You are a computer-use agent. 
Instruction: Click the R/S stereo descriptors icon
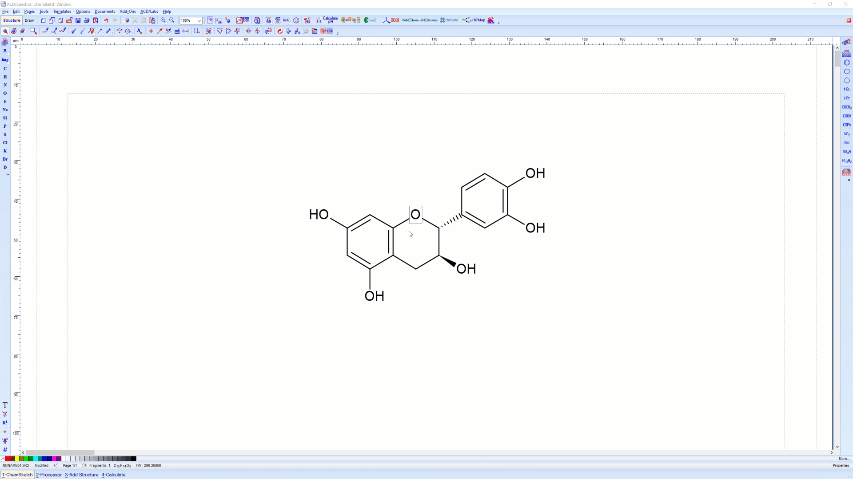(x=391, y=20)
